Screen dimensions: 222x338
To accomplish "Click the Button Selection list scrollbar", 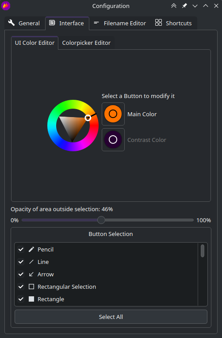I will pyautogui.click(x=203, y=251).
